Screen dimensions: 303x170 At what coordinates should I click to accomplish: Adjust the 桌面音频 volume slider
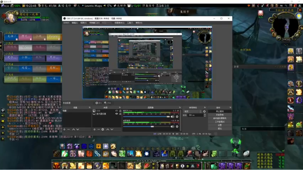pyautogui.click(x=146, y=127)
